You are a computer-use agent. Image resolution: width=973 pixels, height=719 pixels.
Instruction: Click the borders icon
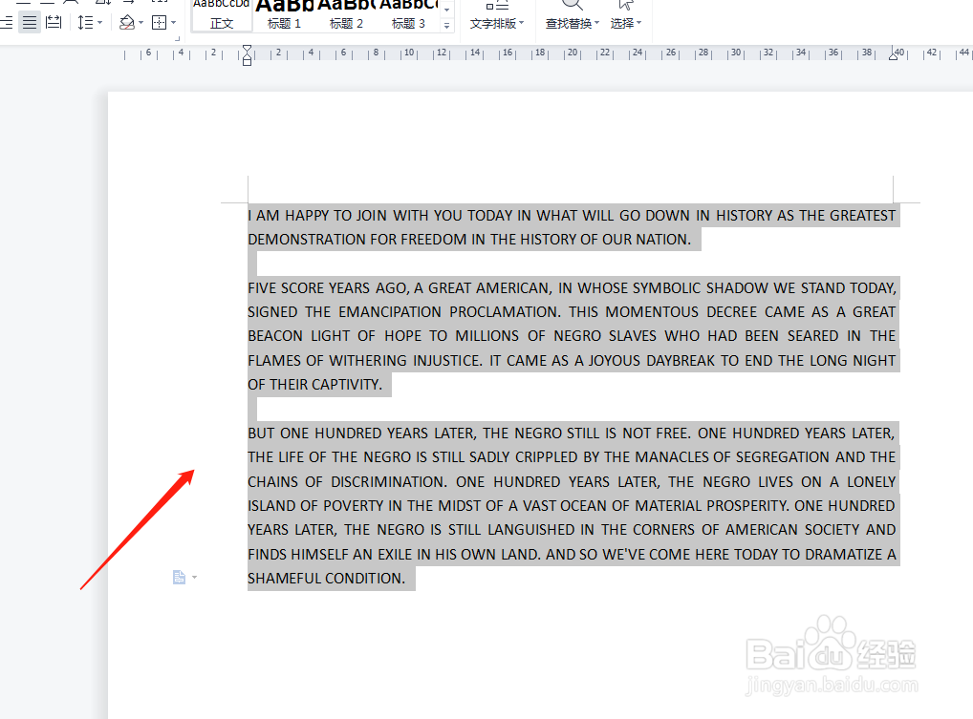[x=160, y=23]
